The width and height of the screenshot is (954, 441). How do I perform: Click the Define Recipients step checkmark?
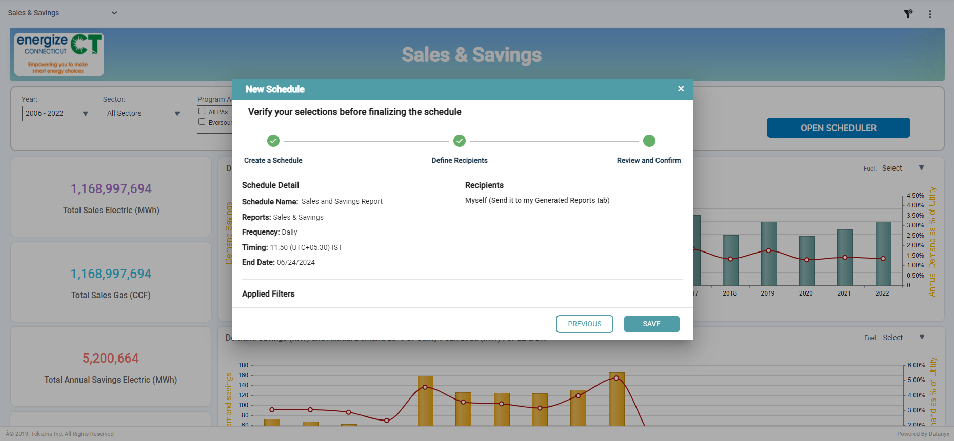[x=460, y=141]
